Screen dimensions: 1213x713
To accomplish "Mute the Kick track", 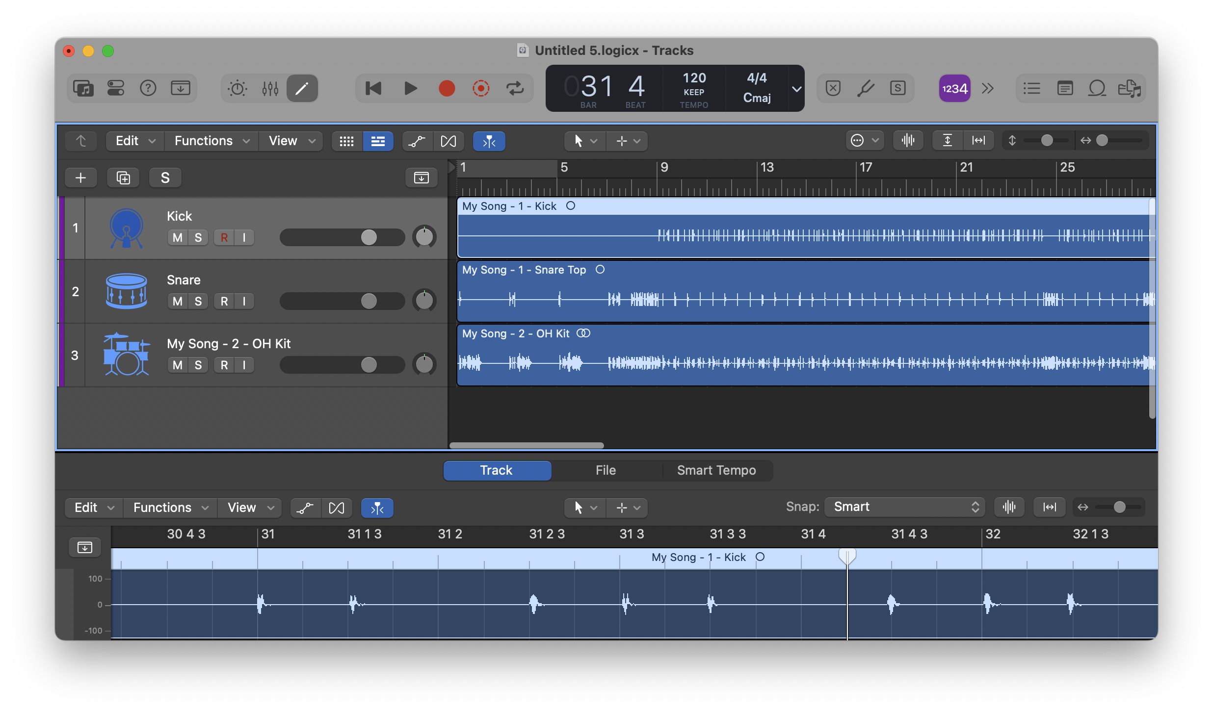I will click(x=178, y=238).
